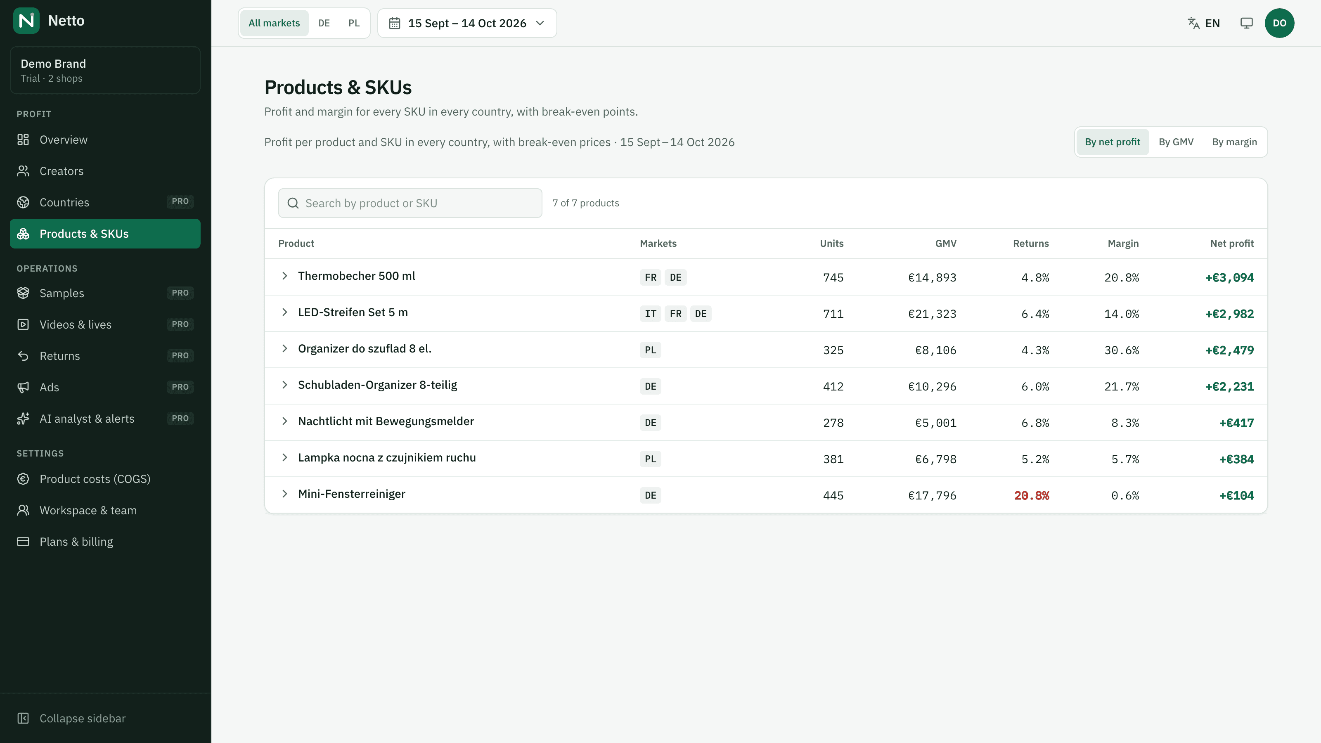This screenshot has height=743, width=1321.
Task: Navigate to Workspace & team
Action: pyautogui.click(x=105, y=510)
